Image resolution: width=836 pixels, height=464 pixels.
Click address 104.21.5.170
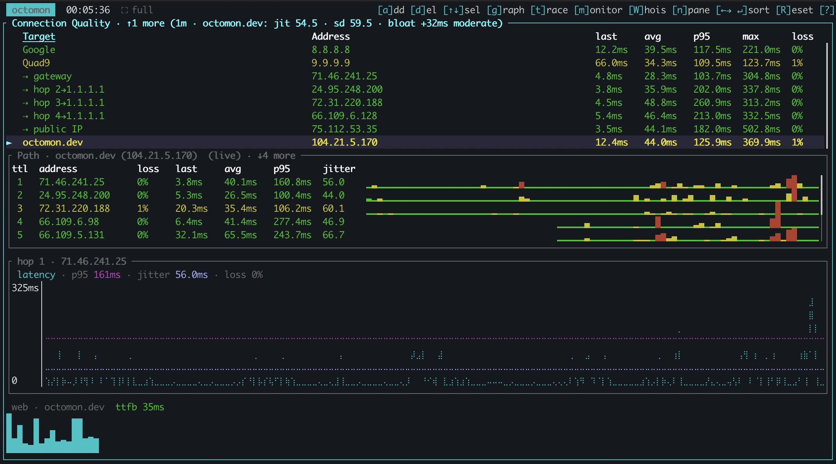[x=344, y=142]
